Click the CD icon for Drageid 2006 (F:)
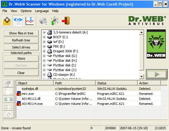The image size is (169, 131). point(50,51)
